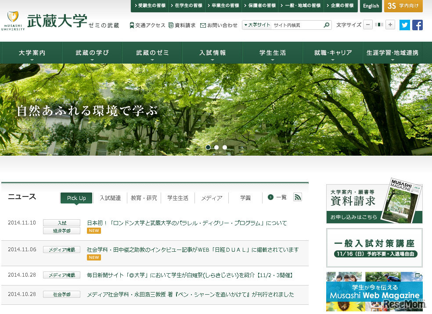This screenshot has height=314, width=432.
Task: Open the English site link
Action: tap(371, 6)
